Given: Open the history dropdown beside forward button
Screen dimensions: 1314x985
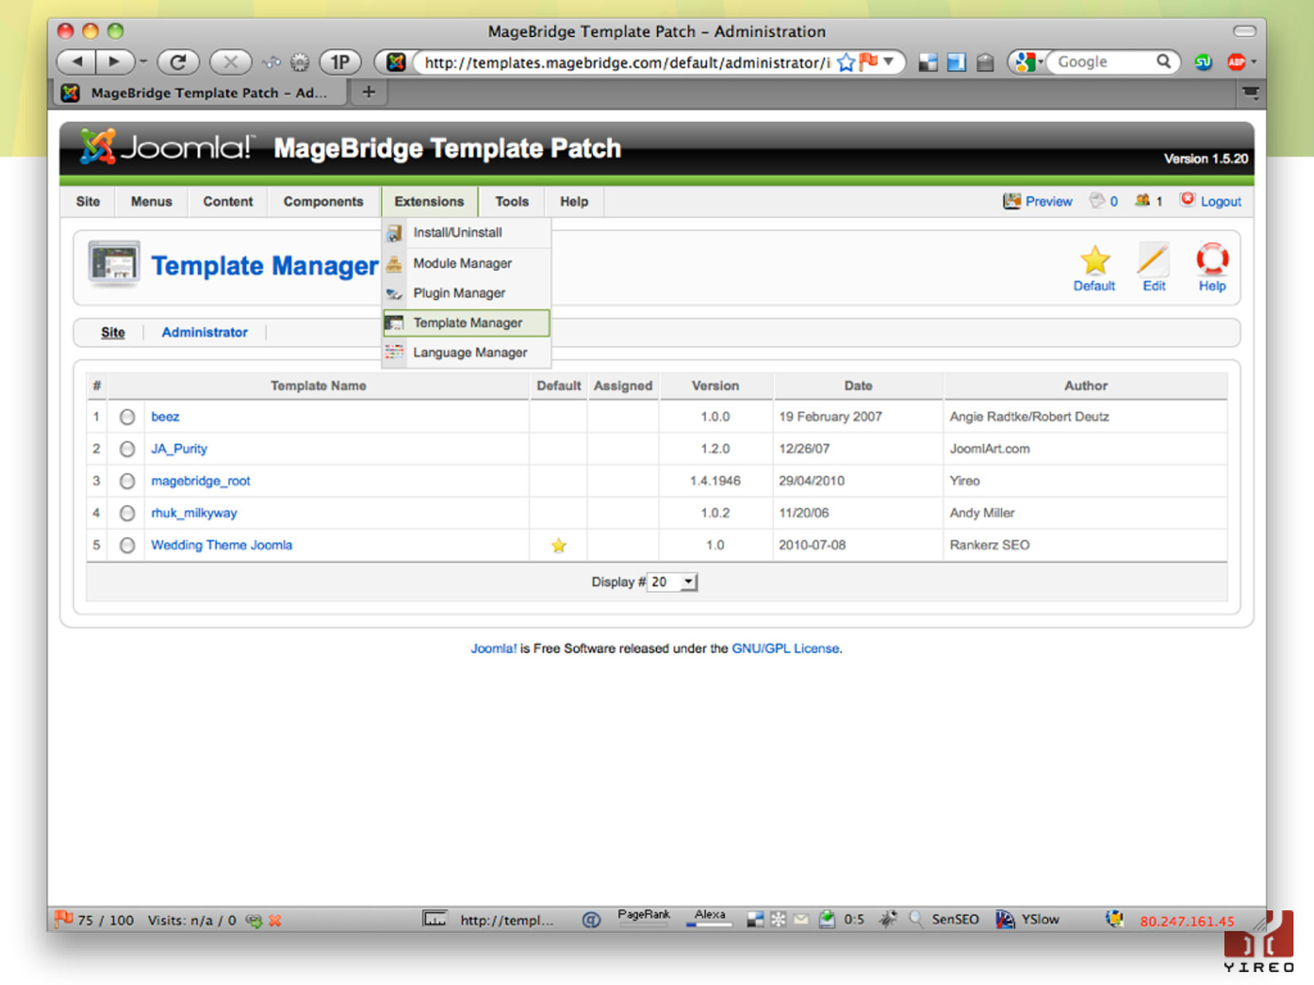Looking at the screenshot, I should (143, 62).
